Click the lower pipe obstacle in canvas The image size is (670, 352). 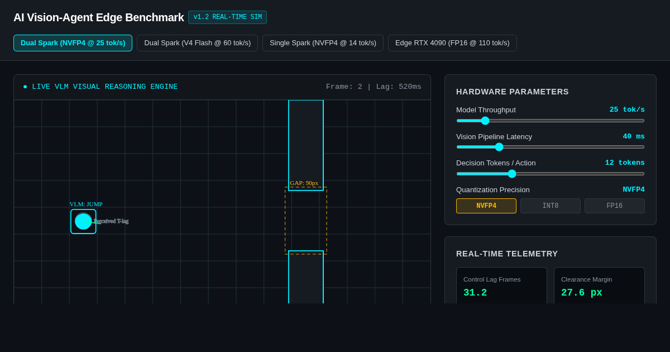pyautogui.click(x=306, y=277)
